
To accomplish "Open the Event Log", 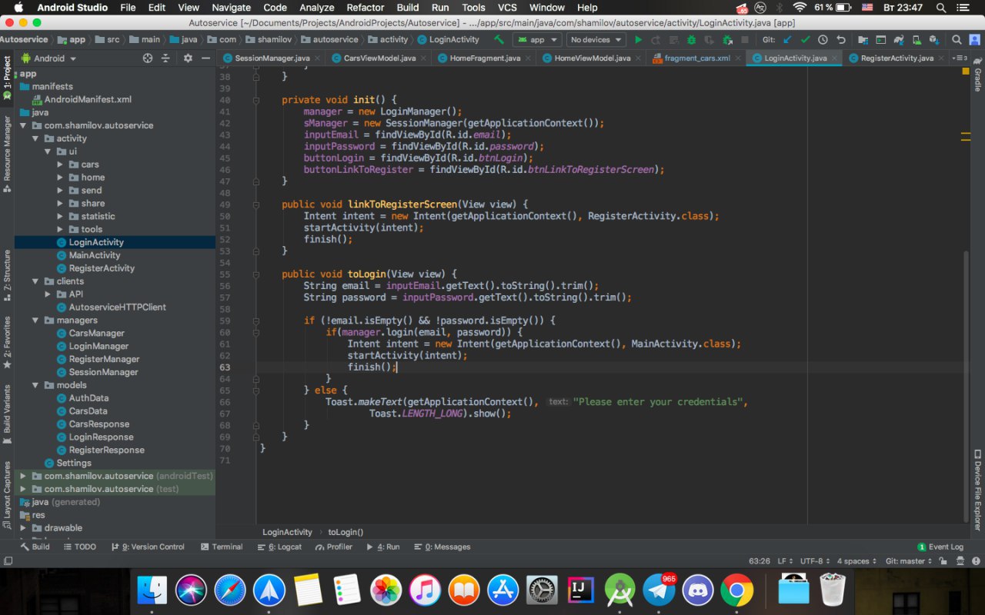I will coord(940,547).
